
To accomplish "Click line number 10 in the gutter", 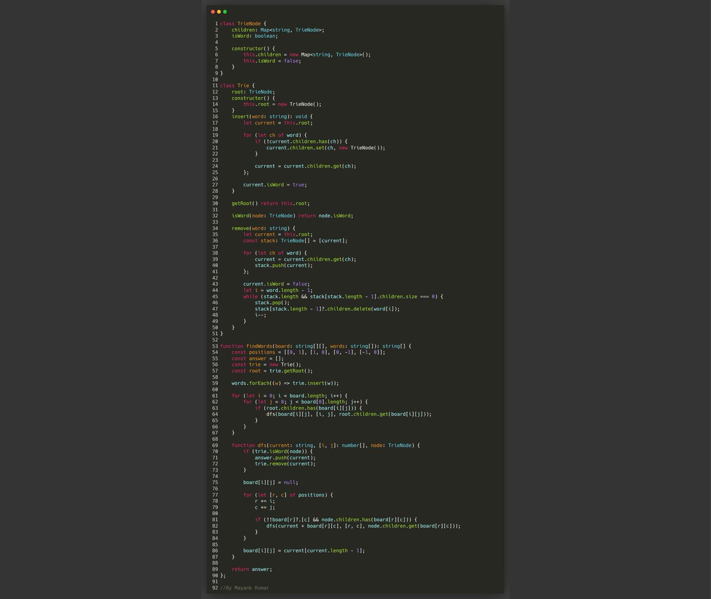I will click(x=214, y=79).
